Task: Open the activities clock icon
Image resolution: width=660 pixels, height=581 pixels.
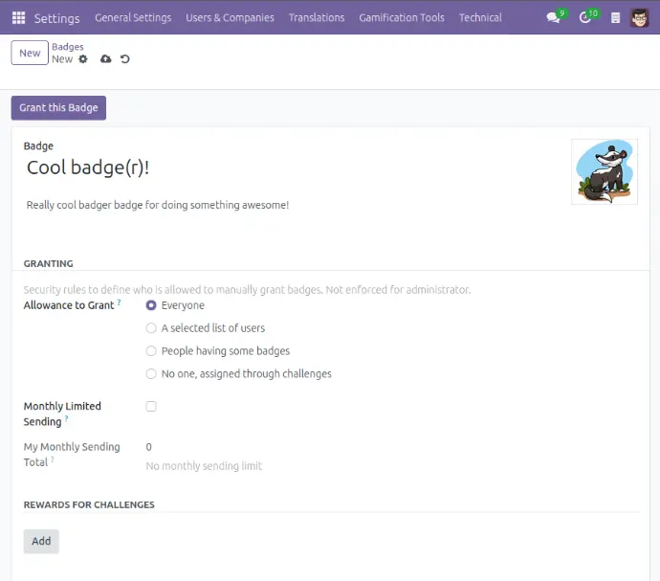Action: click(x=585, y=17)
